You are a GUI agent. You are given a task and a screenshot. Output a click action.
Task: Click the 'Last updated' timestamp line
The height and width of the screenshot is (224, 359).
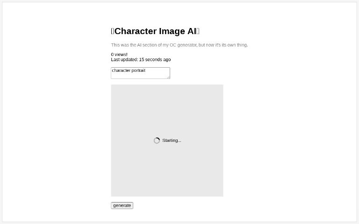click(x=140, y=60)
